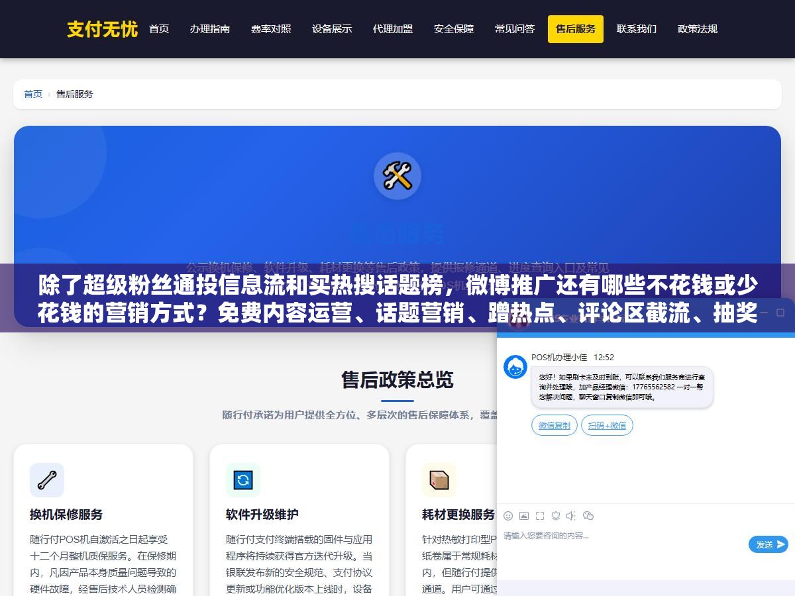Click the POS机办理小佳 12:52 sender label
The width and height of the screenshot is (795, 596).
573,358
